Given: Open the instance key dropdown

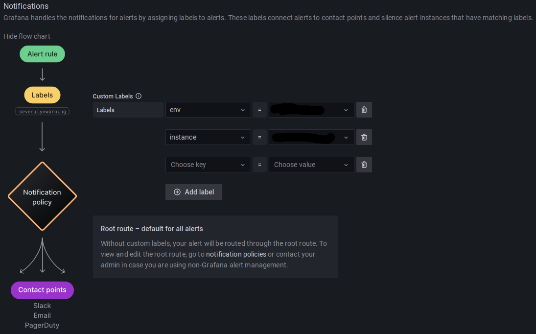Looking at the screenshot, I should tap(208, 137).
